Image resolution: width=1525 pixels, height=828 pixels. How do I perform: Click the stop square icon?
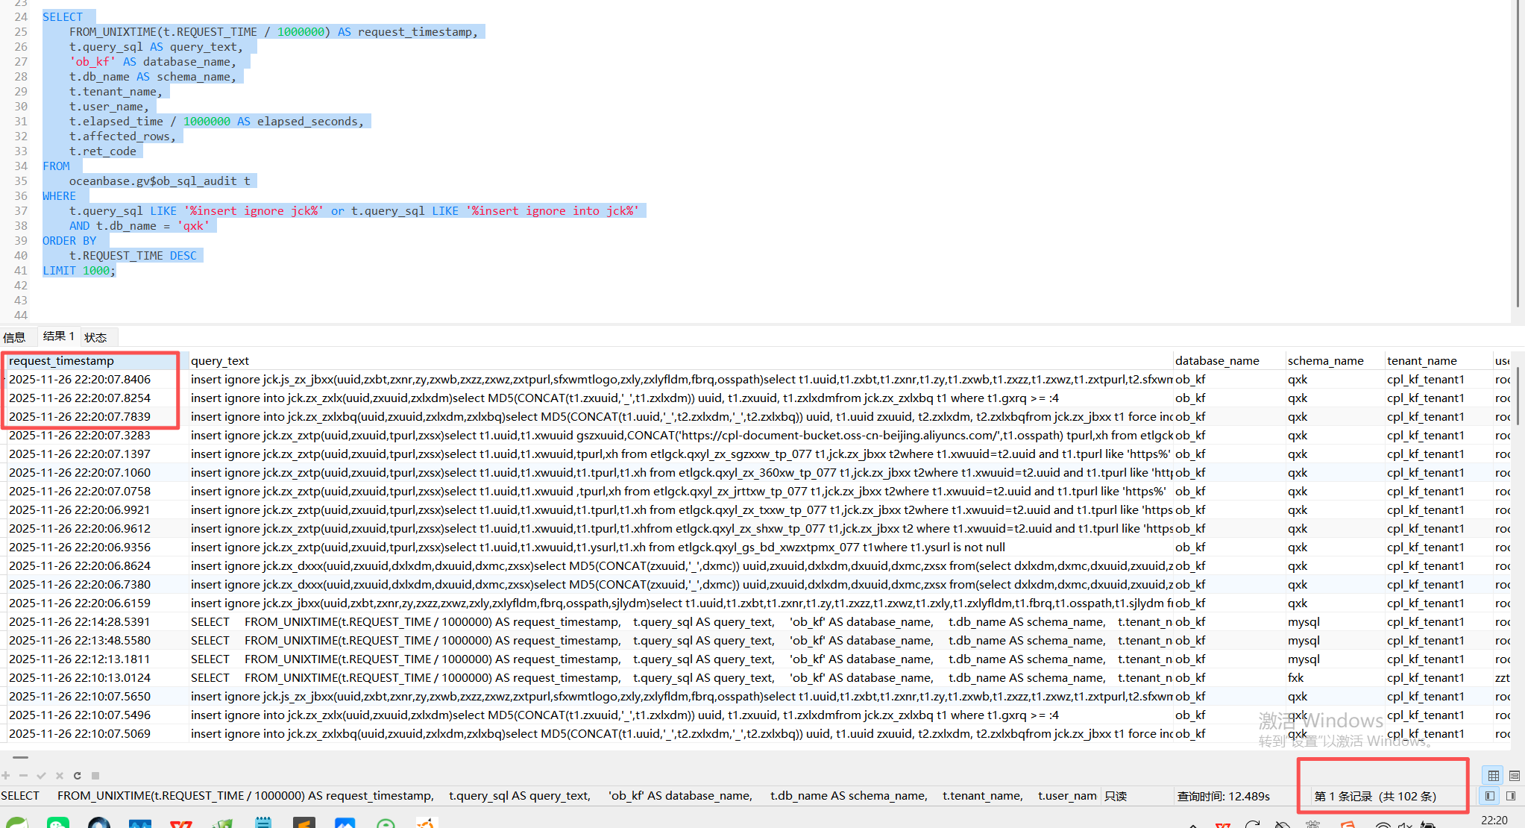[x=95, y=776]
